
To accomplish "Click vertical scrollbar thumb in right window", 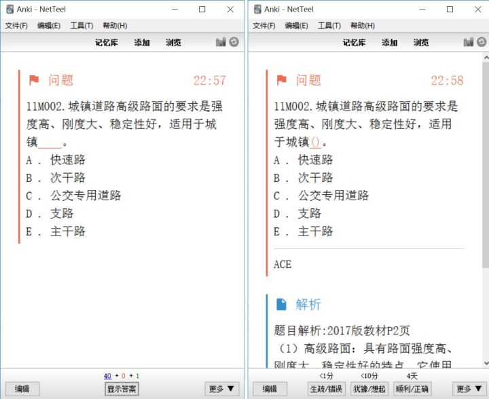I will 486,164.
